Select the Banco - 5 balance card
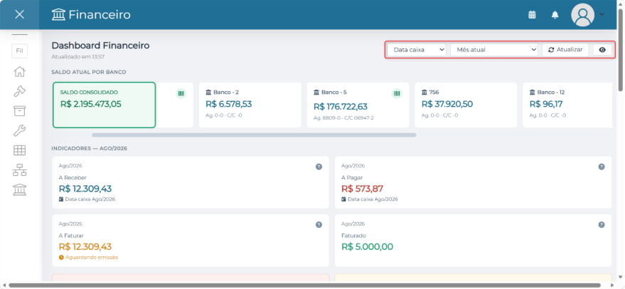625x289 pixels. pyautogui.click(x=358, y=105)
